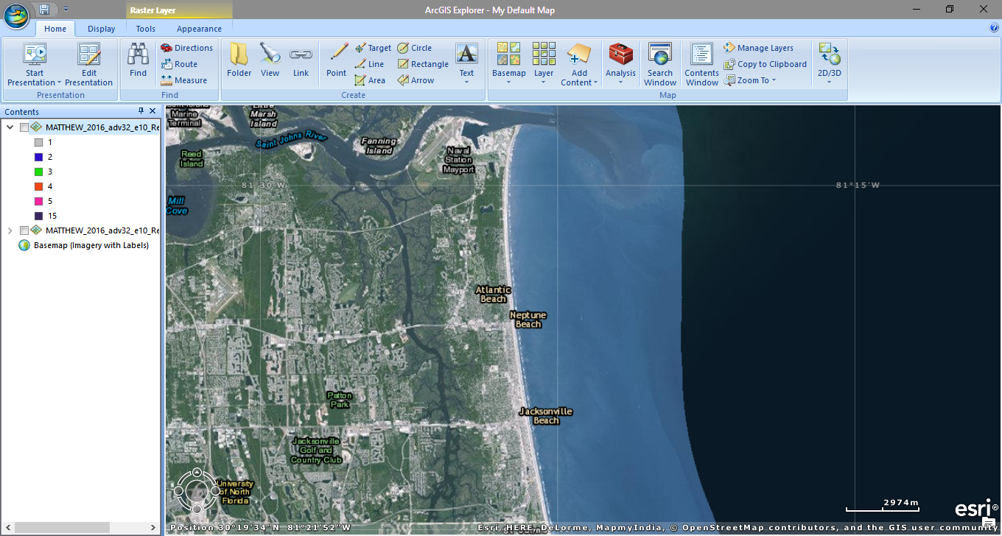Image resolution: width=1002 pixels, height=536 pixels.
Task: Switch to the Home tab
Action: click(55, 29)
